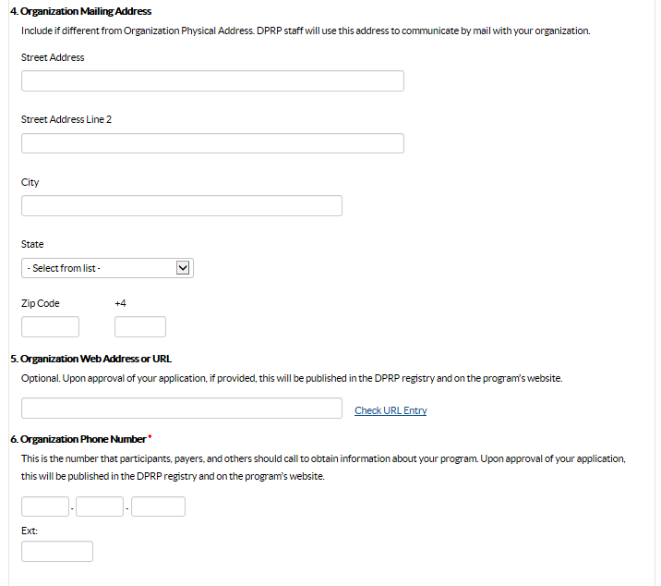Click the last phone number box
Image resolution: width=661 pixels, height=586 pixels.
coord(158,507)
